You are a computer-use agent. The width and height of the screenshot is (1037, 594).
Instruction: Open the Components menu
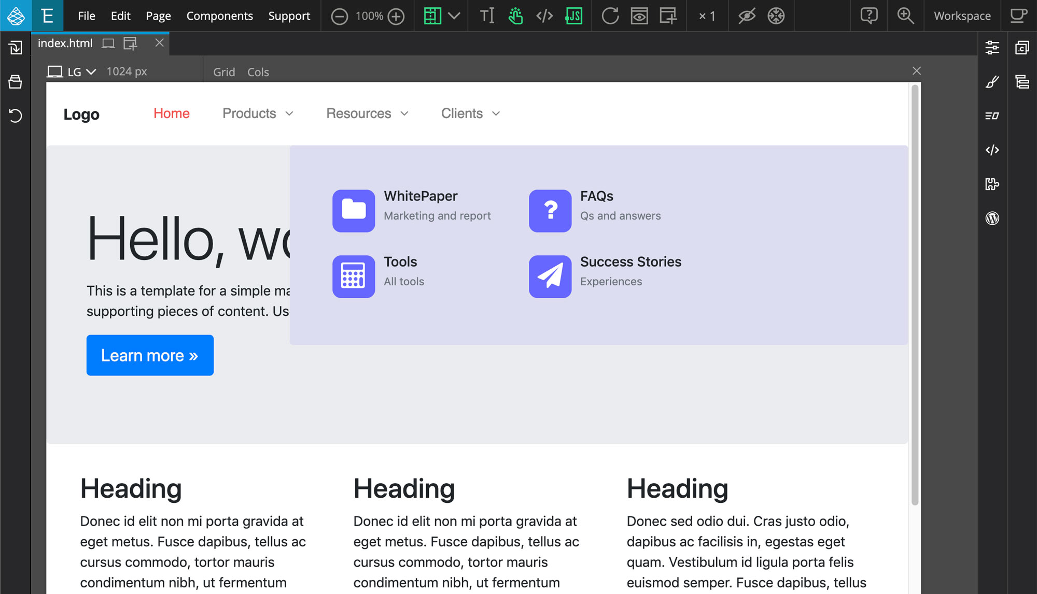point(220,16)
